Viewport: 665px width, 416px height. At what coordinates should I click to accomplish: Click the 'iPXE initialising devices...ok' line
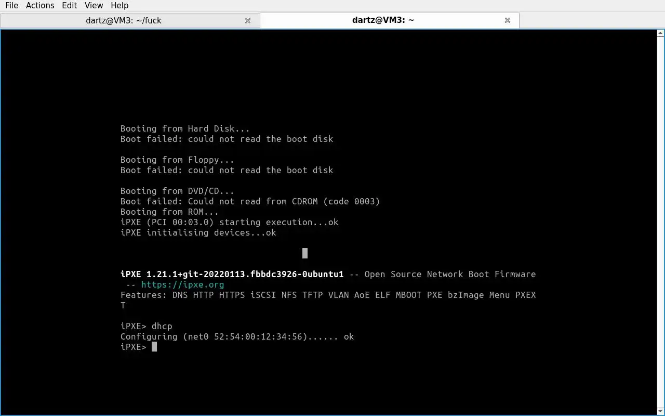point(198,232)
